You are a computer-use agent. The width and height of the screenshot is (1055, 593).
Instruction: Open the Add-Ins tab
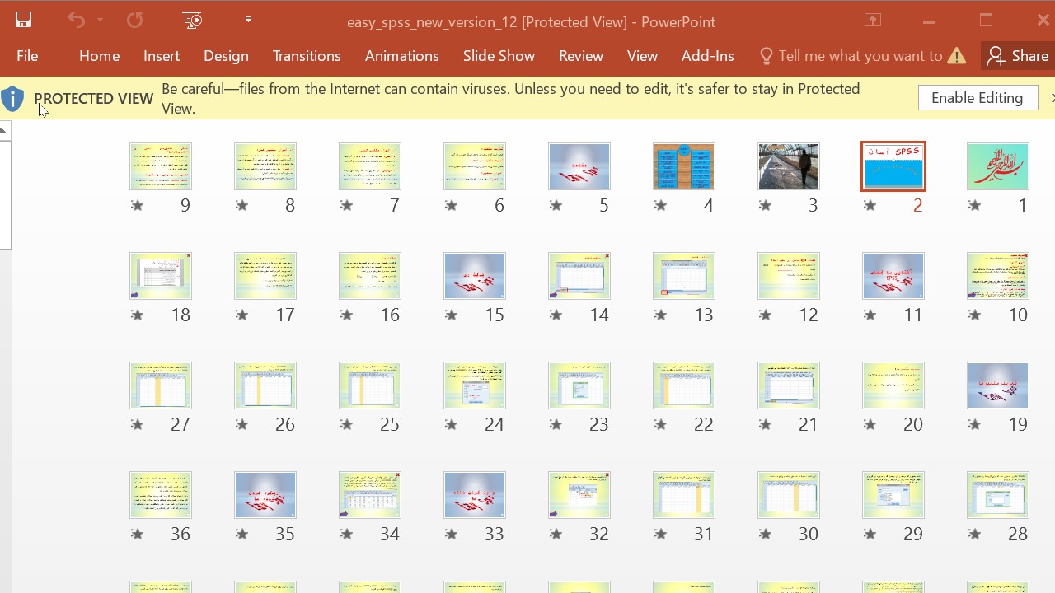click(x=708, y=56)
